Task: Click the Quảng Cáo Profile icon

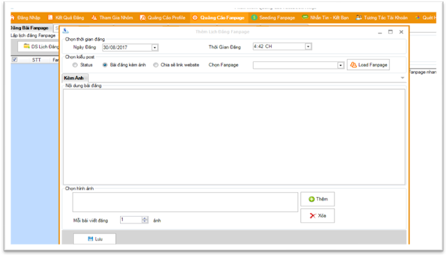Action: [142, 17]
